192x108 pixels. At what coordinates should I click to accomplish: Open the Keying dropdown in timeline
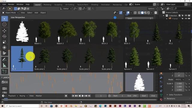23,96
